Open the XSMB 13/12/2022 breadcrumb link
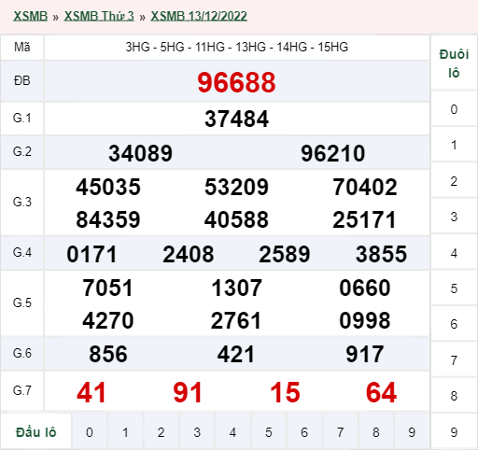478x450 pixels. (x=199, y=16)
